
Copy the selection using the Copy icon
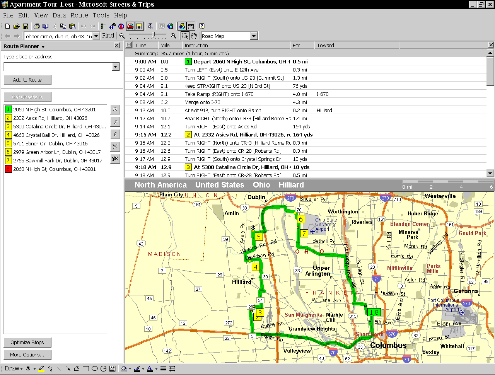pyautogui.click(x=63, y=26)
